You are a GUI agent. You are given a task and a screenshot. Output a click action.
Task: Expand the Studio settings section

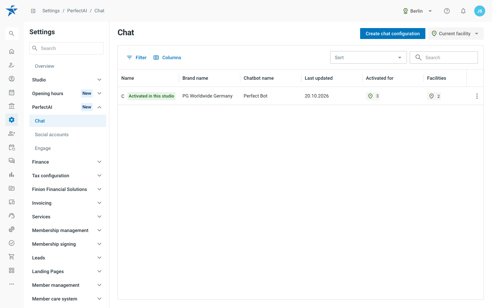pyautogui.click(x=68, y=80)
